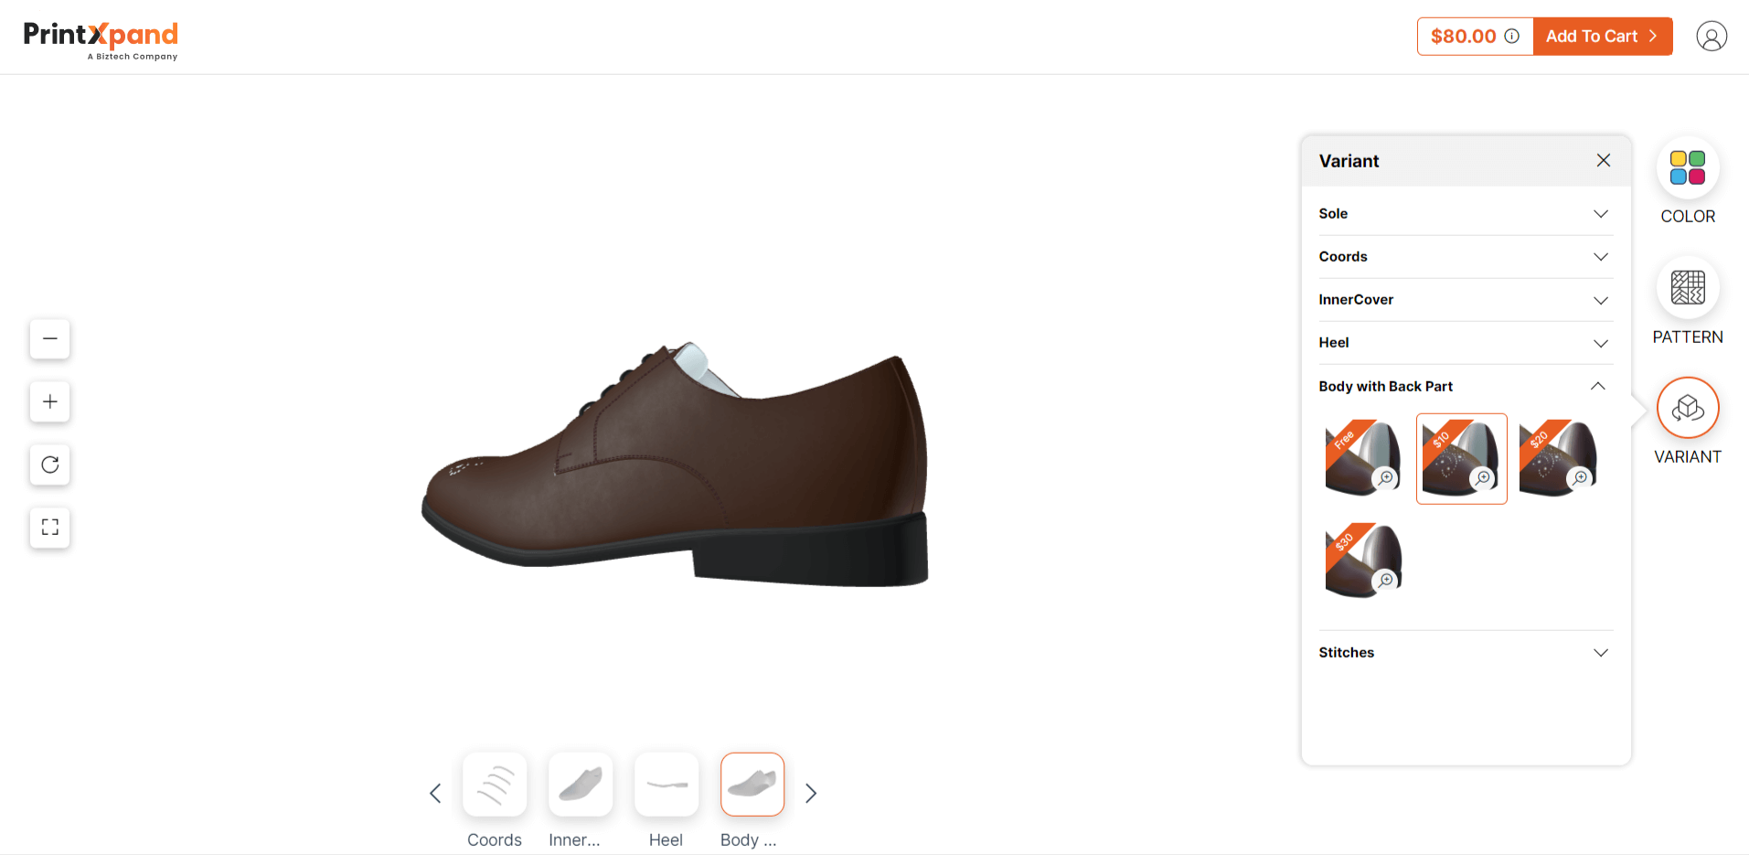Open the COLOR palette panel

pos(1688,168)
